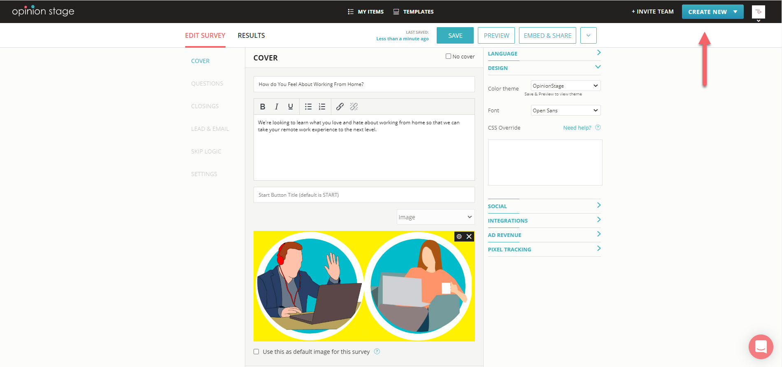This screenshot has height=367, width=782.
Task: Remove the cover image with X icon
Action: (x=469, y=237)
